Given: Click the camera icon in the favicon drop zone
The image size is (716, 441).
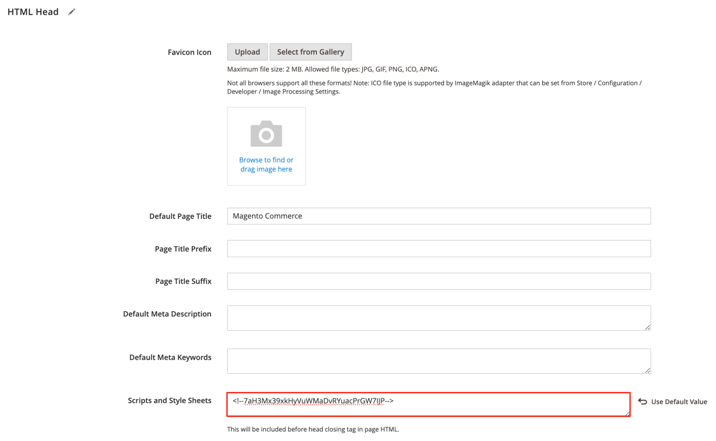Looking at the screenshot, I should pyautogui.click(x=266, y=132).
